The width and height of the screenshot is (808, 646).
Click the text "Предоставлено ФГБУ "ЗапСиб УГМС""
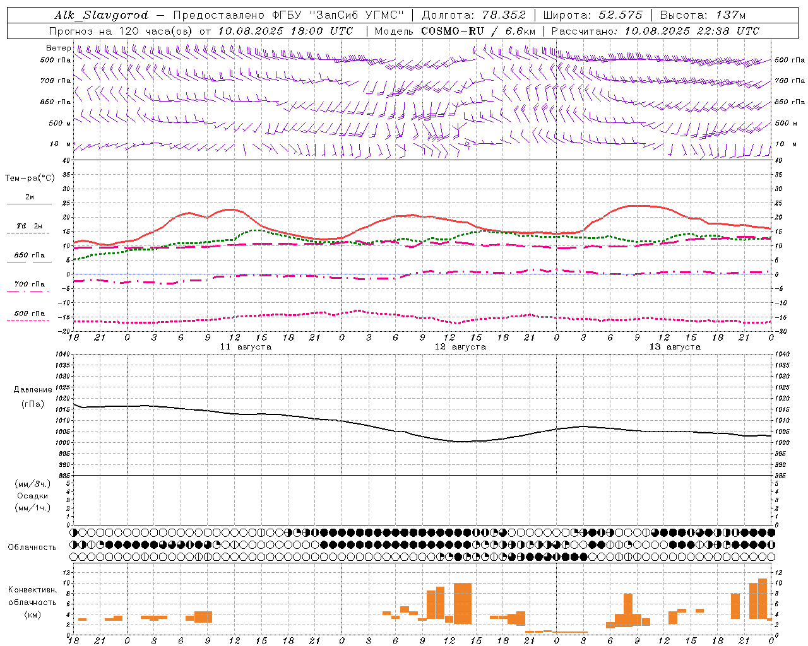[288, 15]
